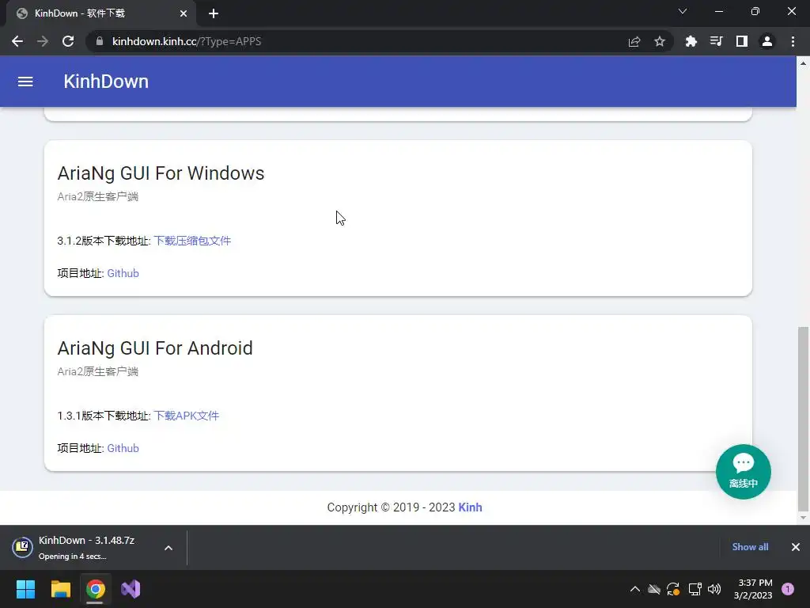Click the KinhDown site title
The height and width of the screenshot is (608, 810).
click(106, 82)
